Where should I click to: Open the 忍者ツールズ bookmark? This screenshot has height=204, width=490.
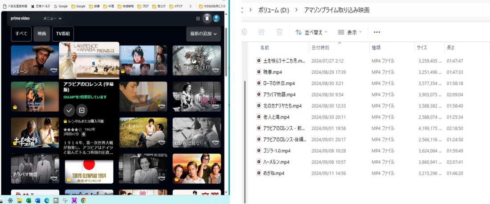[x=40, y=6]
